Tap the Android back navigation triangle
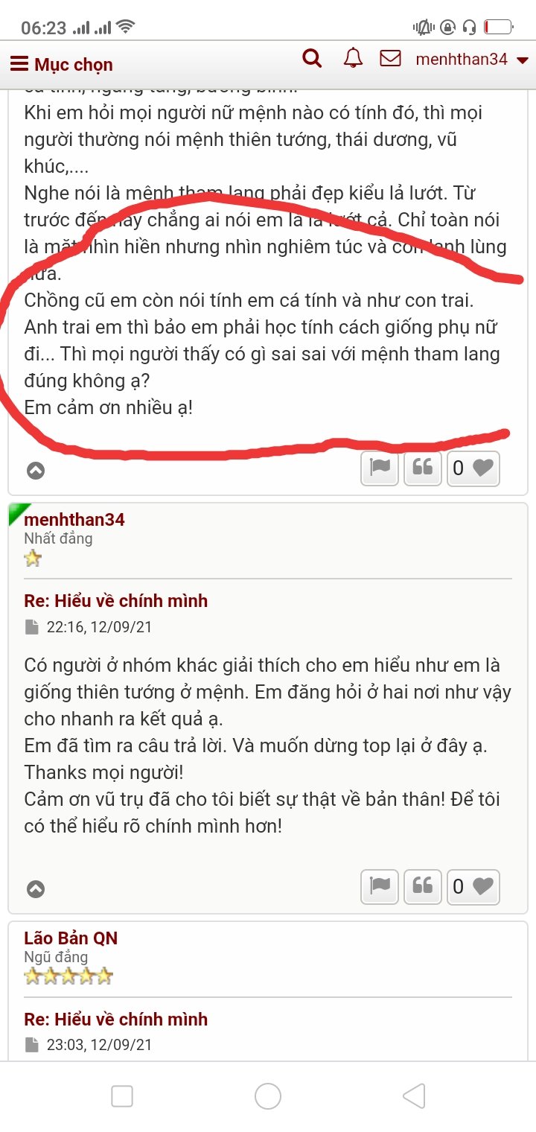 click(414, 1096)
